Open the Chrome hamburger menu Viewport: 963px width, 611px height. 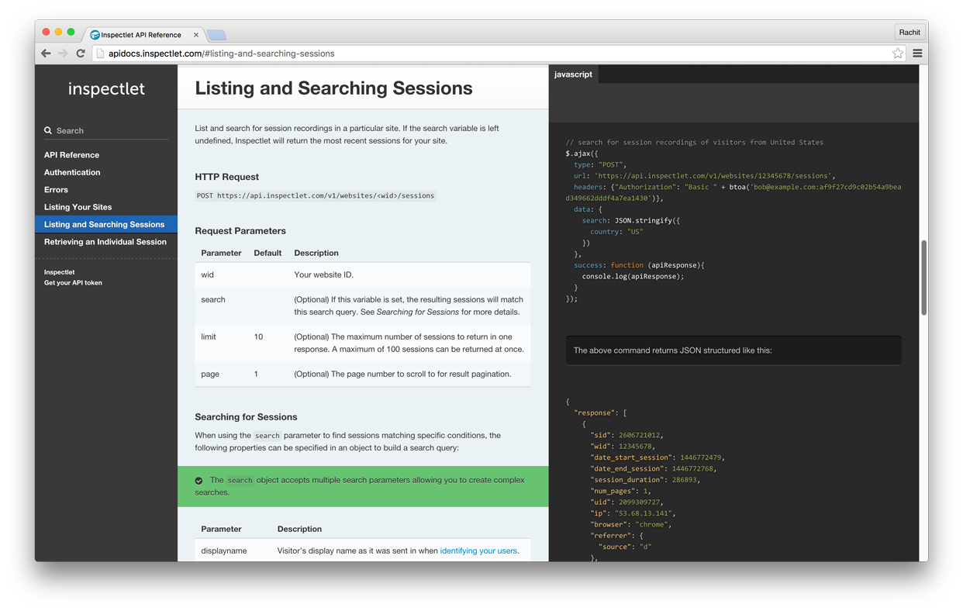917,54
